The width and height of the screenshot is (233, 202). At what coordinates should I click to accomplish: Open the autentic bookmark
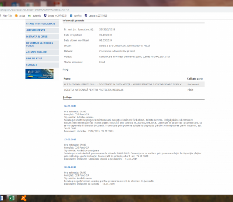click(34, 16)
